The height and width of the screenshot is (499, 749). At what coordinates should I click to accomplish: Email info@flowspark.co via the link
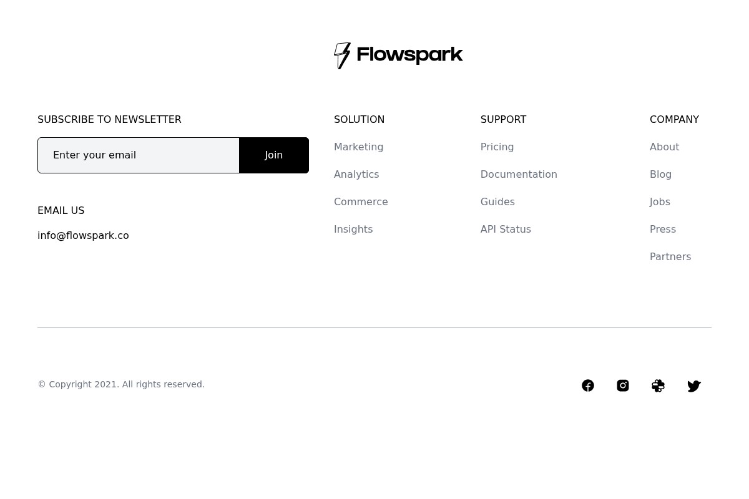[x=83, y=235]
